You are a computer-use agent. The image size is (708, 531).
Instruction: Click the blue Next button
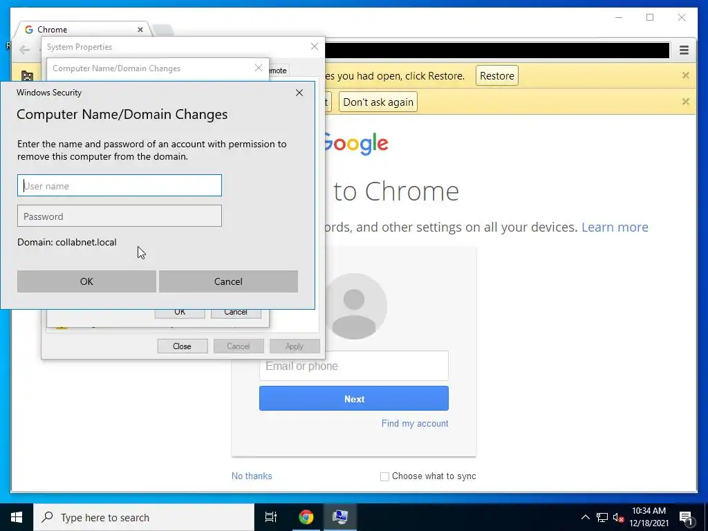pos(354,398)
